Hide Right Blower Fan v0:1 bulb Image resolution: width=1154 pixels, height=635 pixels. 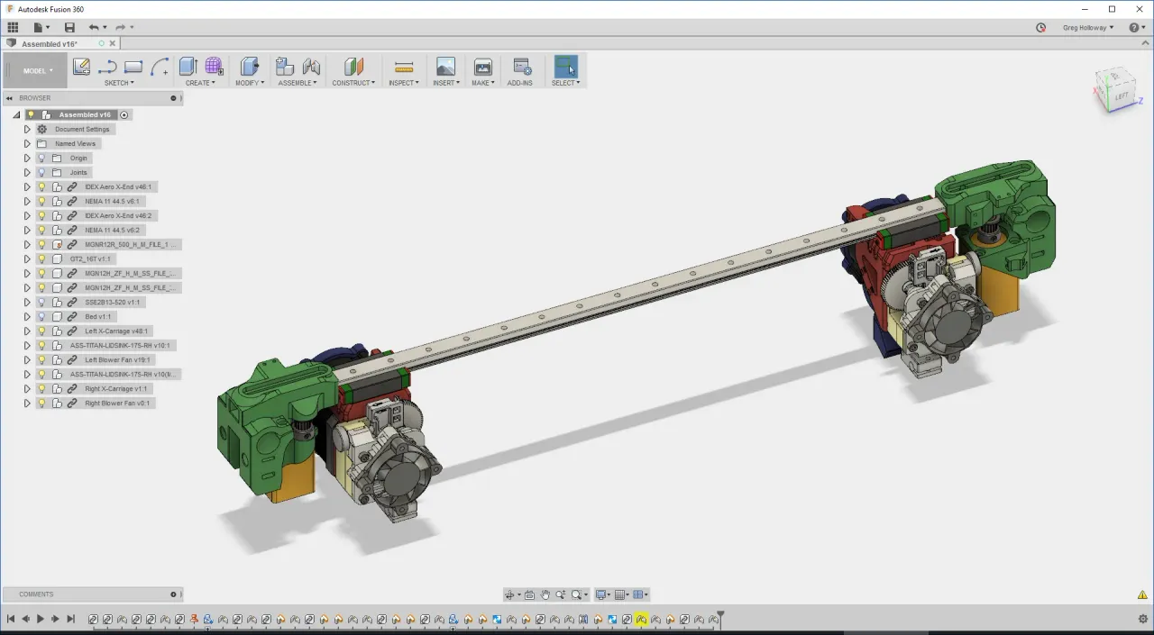coord(41,403)
